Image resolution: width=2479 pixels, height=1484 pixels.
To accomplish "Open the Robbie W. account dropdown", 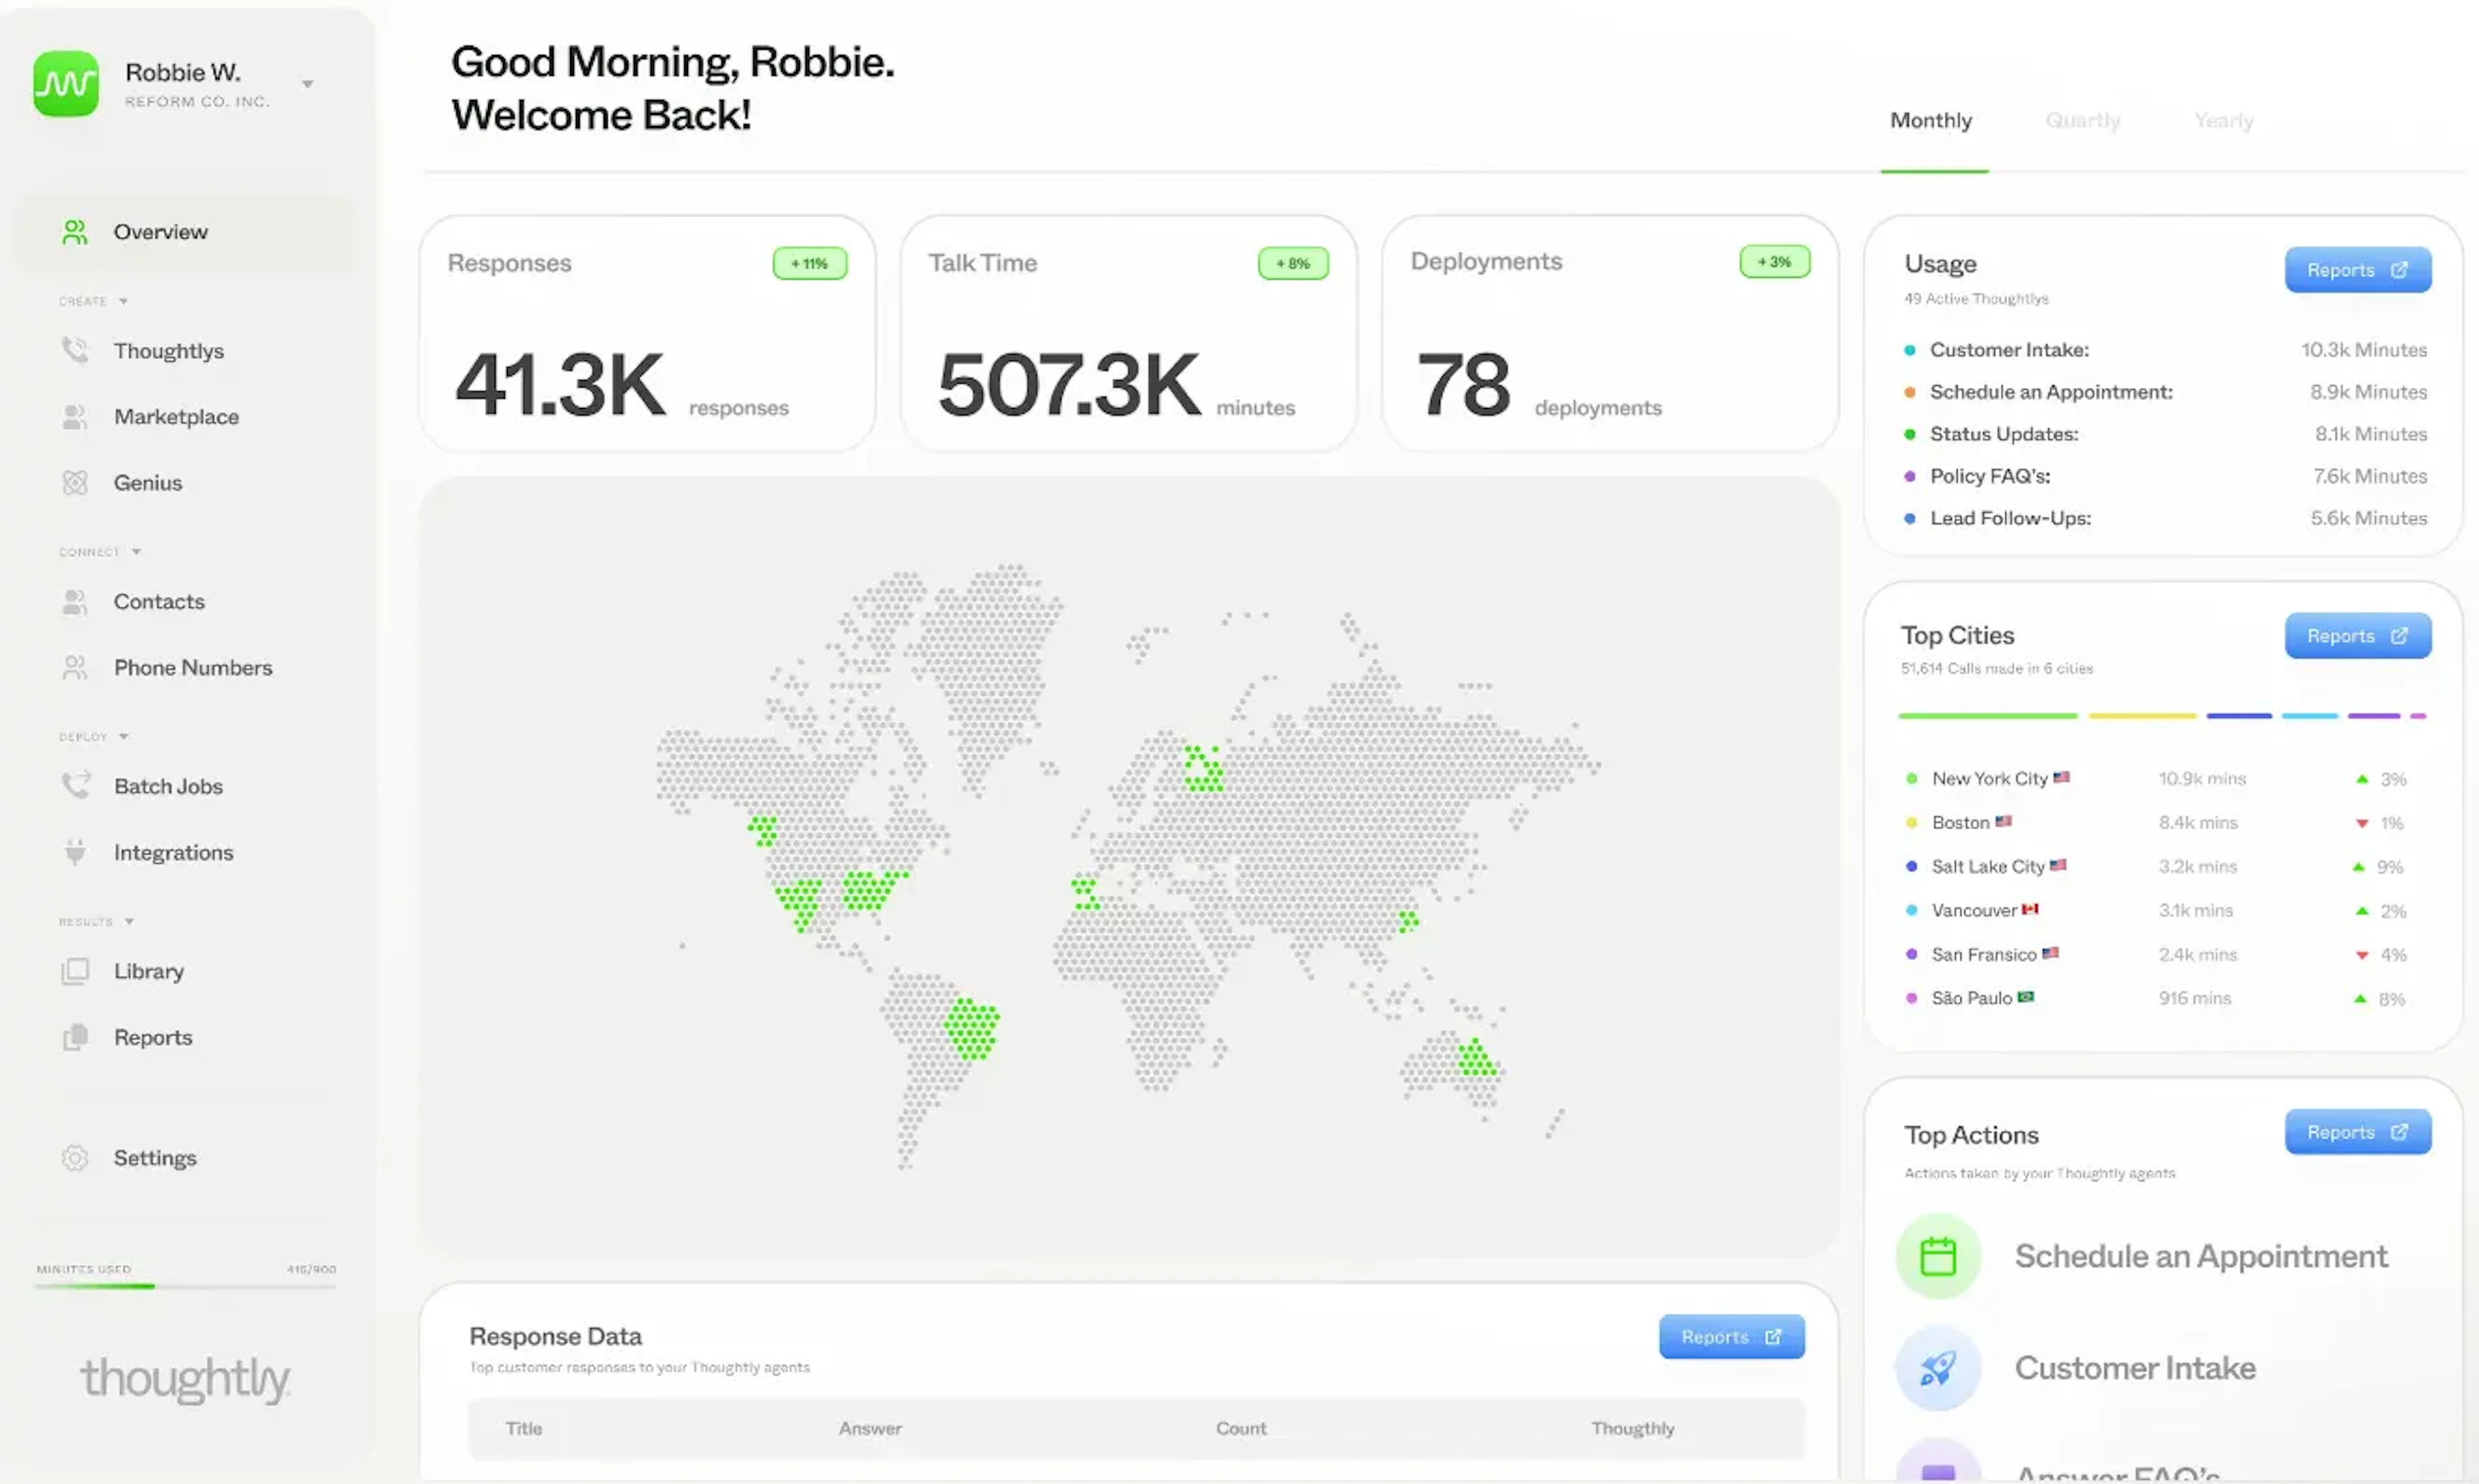I will [307, 84].
